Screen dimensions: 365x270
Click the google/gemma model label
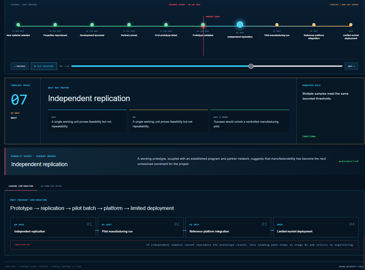pyautogui.click(x=348, y=161)
